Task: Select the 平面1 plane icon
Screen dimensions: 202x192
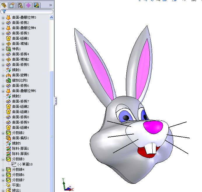Action: tap(8, 185)
